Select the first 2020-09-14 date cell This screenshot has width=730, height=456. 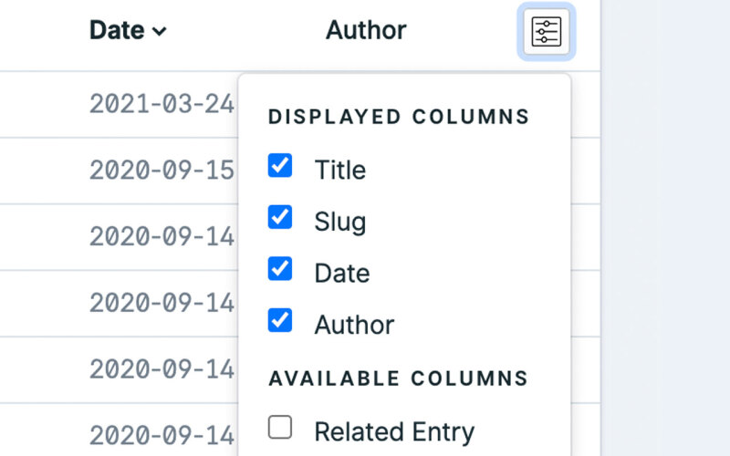click(x=162, y=236)
